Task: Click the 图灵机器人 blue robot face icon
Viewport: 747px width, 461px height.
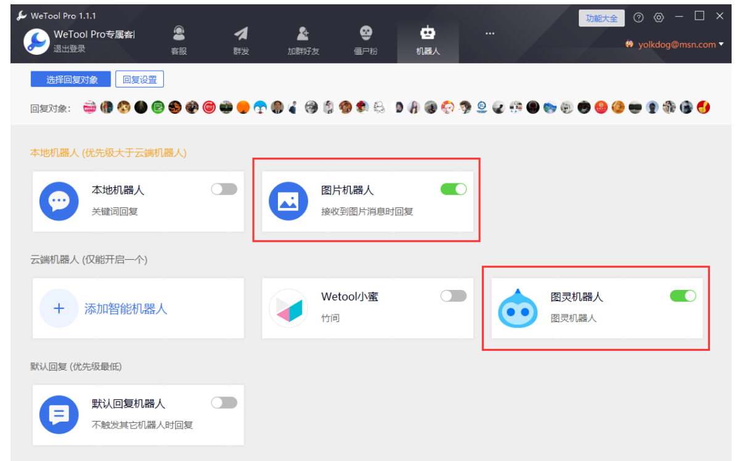Action: click(x=518, y=308)
